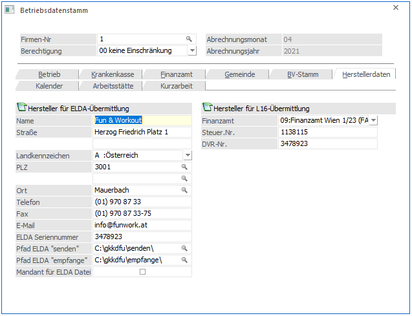Click browse icon for Pfad ELDA "senden"
This screenshot has width=412, height=316.
[x=184, y=249]
